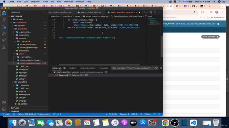This screenshot has width=229, height=128.
Task: Click the filter funnel icon in Problems panel
Action: click(x=156, y=68)
